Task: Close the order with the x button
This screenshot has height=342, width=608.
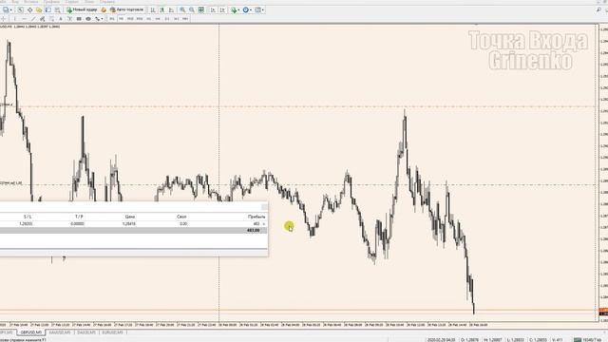Action: [x=264, y=224]
